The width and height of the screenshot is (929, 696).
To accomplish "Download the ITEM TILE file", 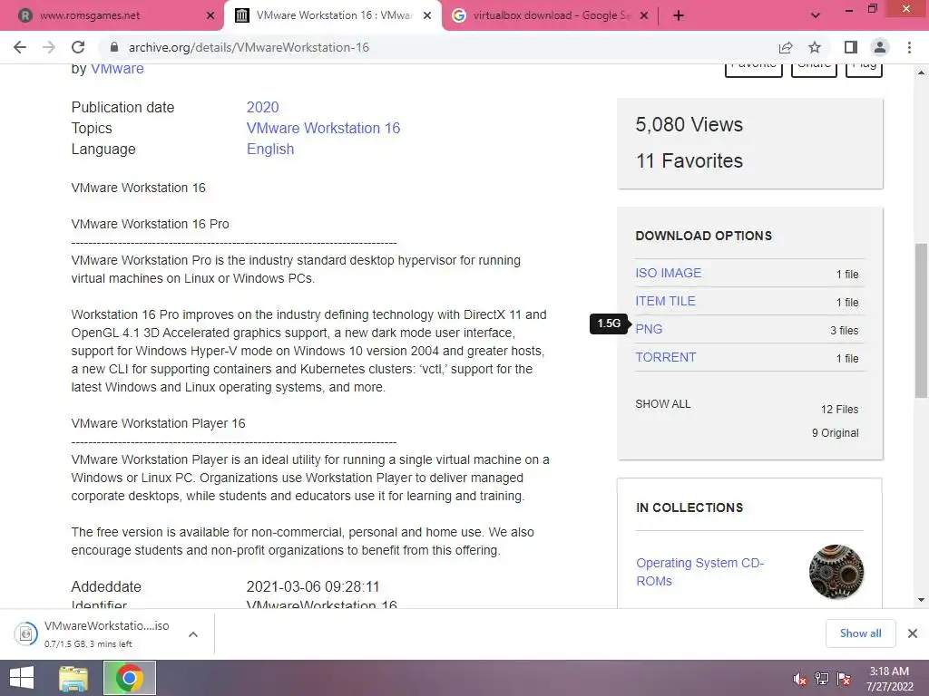I will pyautogui.click(x=665, y=301).
